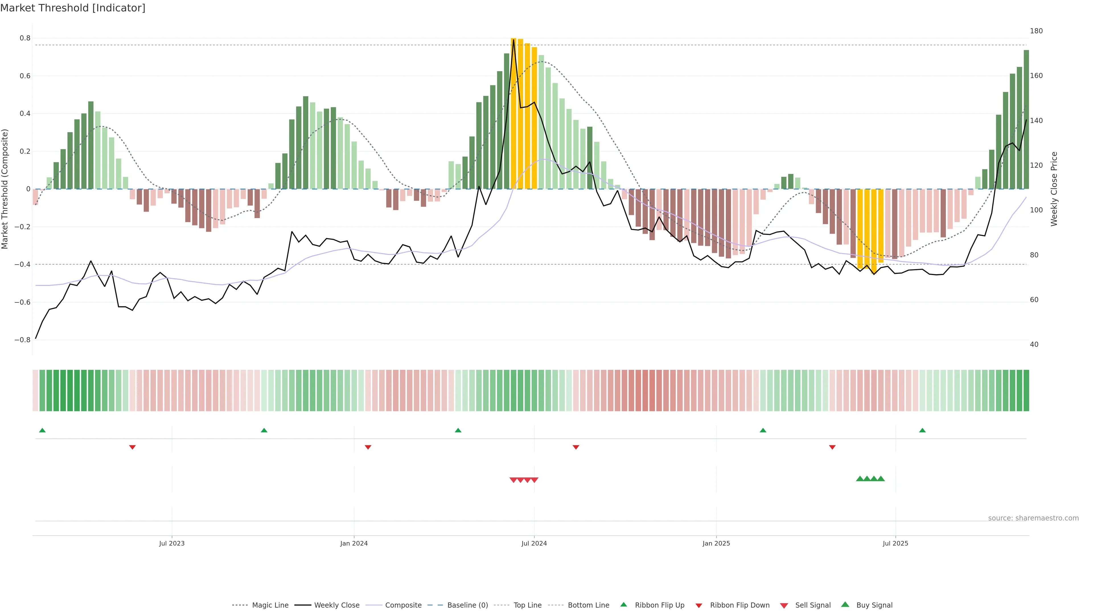Click the source: sharemaestro.com text
Image resolution: width=1093 pixels, height=615 pixels.
[x=1033, y=518]
